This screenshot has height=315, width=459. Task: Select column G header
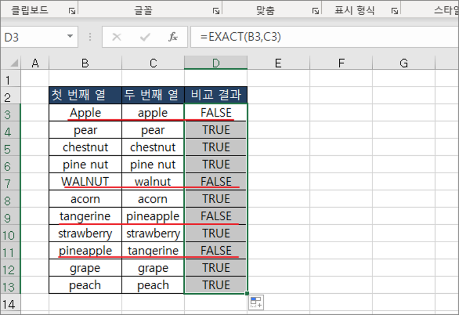404,64
